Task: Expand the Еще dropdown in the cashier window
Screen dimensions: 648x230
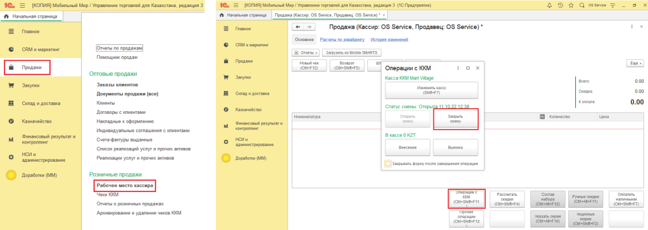Action: tap(635, 64)
